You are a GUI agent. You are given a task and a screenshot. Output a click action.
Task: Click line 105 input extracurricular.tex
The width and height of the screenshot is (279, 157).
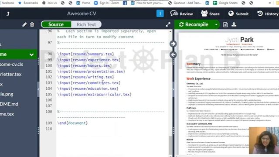(x=94, y=94)
